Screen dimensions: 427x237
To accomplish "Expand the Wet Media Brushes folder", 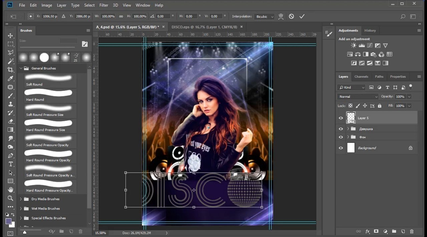I will point(21,209).
